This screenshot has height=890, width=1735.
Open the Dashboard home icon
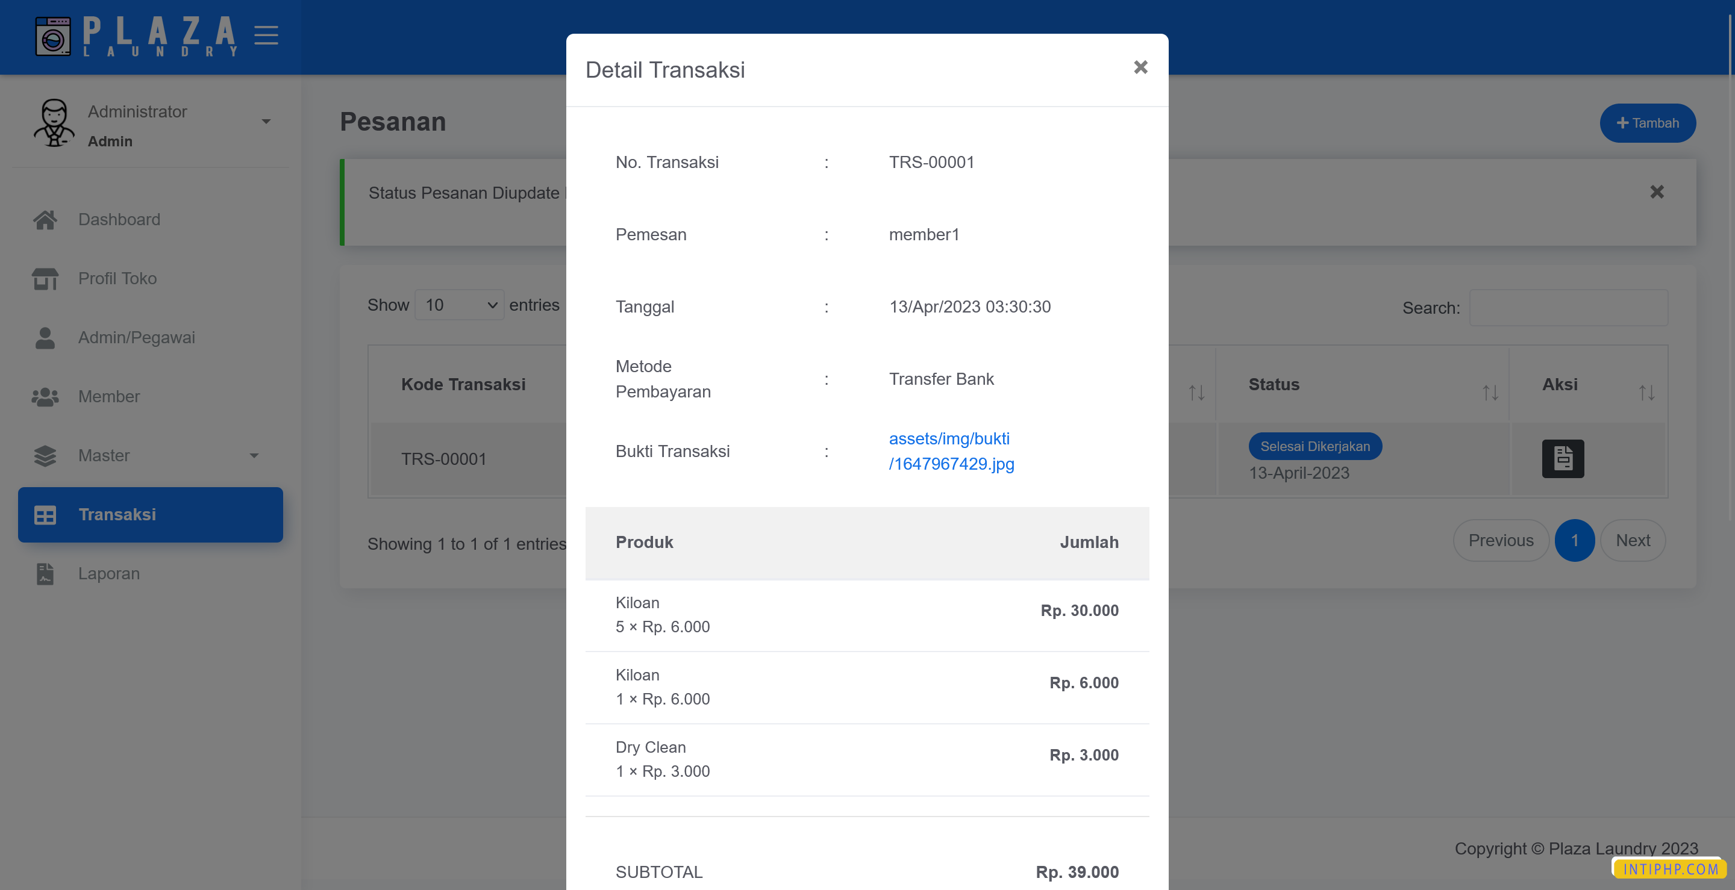click(x=45, y=219)
